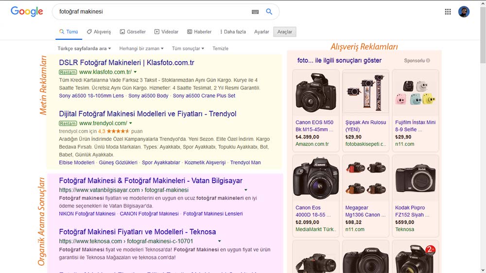Open Spor Ayakkabılar sitelink
This screenshot has width=486, height=273.
tap(161, 162)
